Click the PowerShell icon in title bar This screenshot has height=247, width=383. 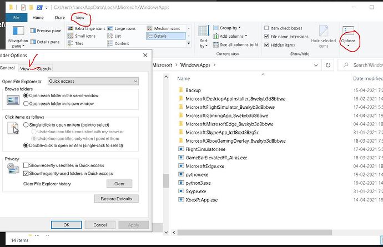[39, 8]
